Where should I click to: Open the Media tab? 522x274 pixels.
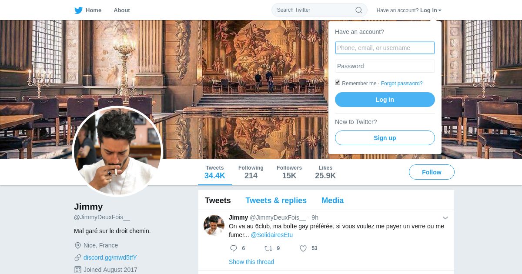pos(332,200)
